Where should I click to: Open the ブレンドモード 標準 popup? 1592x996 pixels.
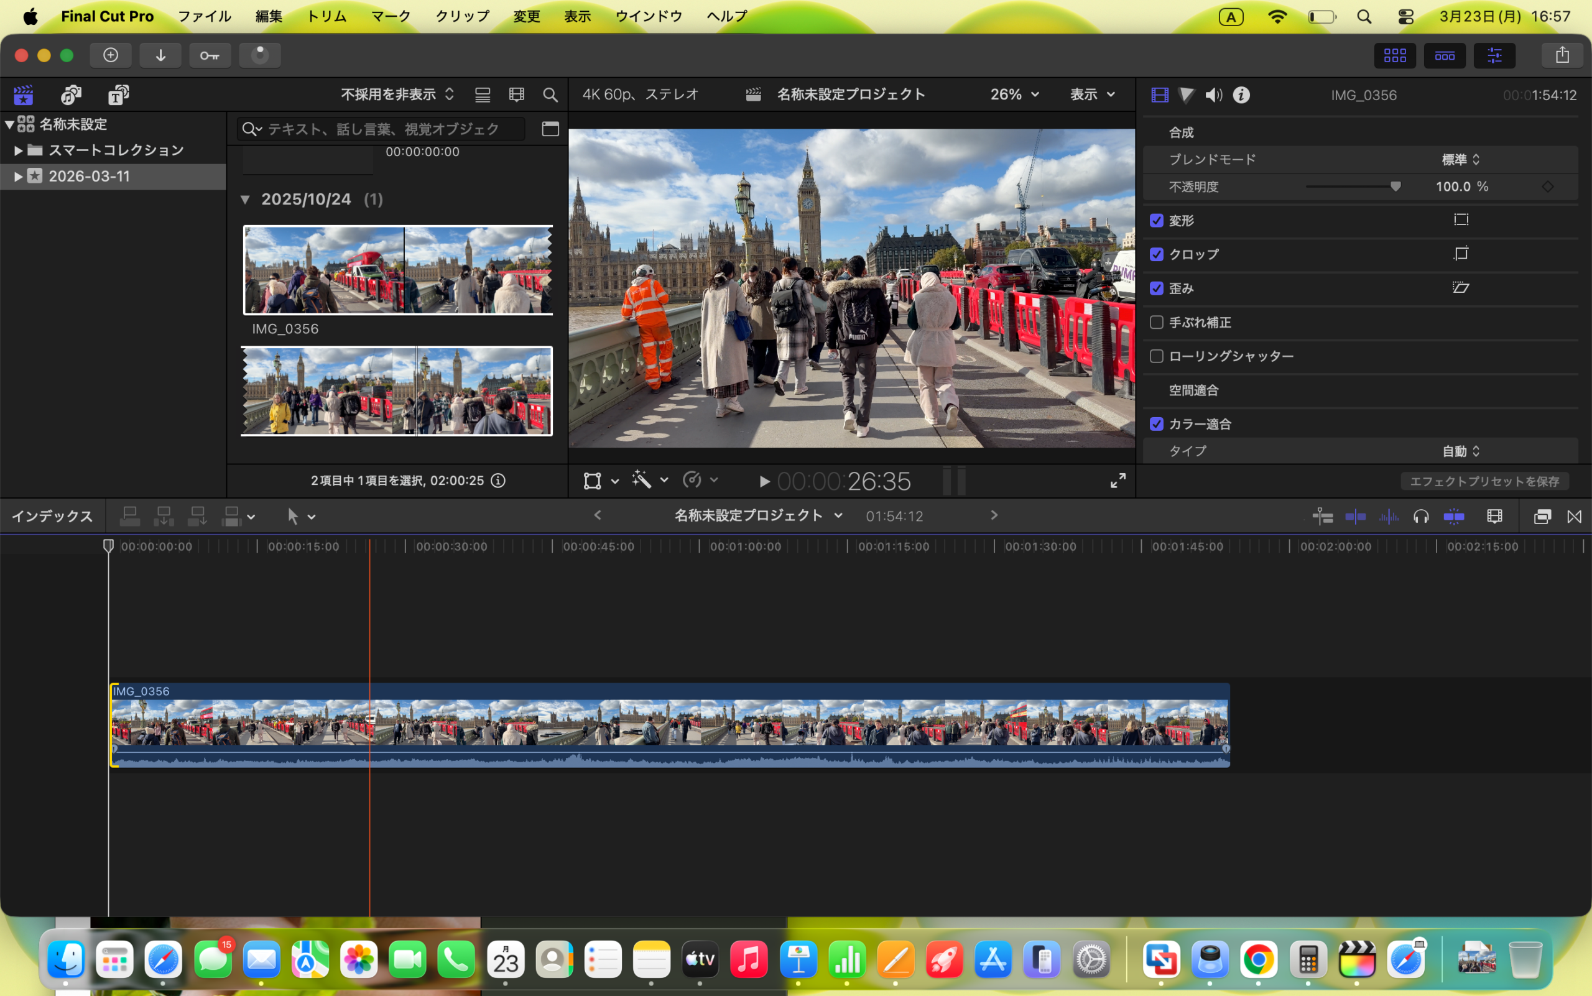1460,159
